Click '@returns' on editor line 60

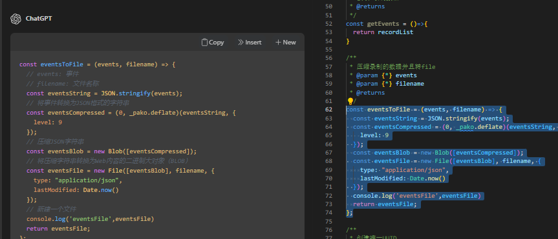[370, 93]
